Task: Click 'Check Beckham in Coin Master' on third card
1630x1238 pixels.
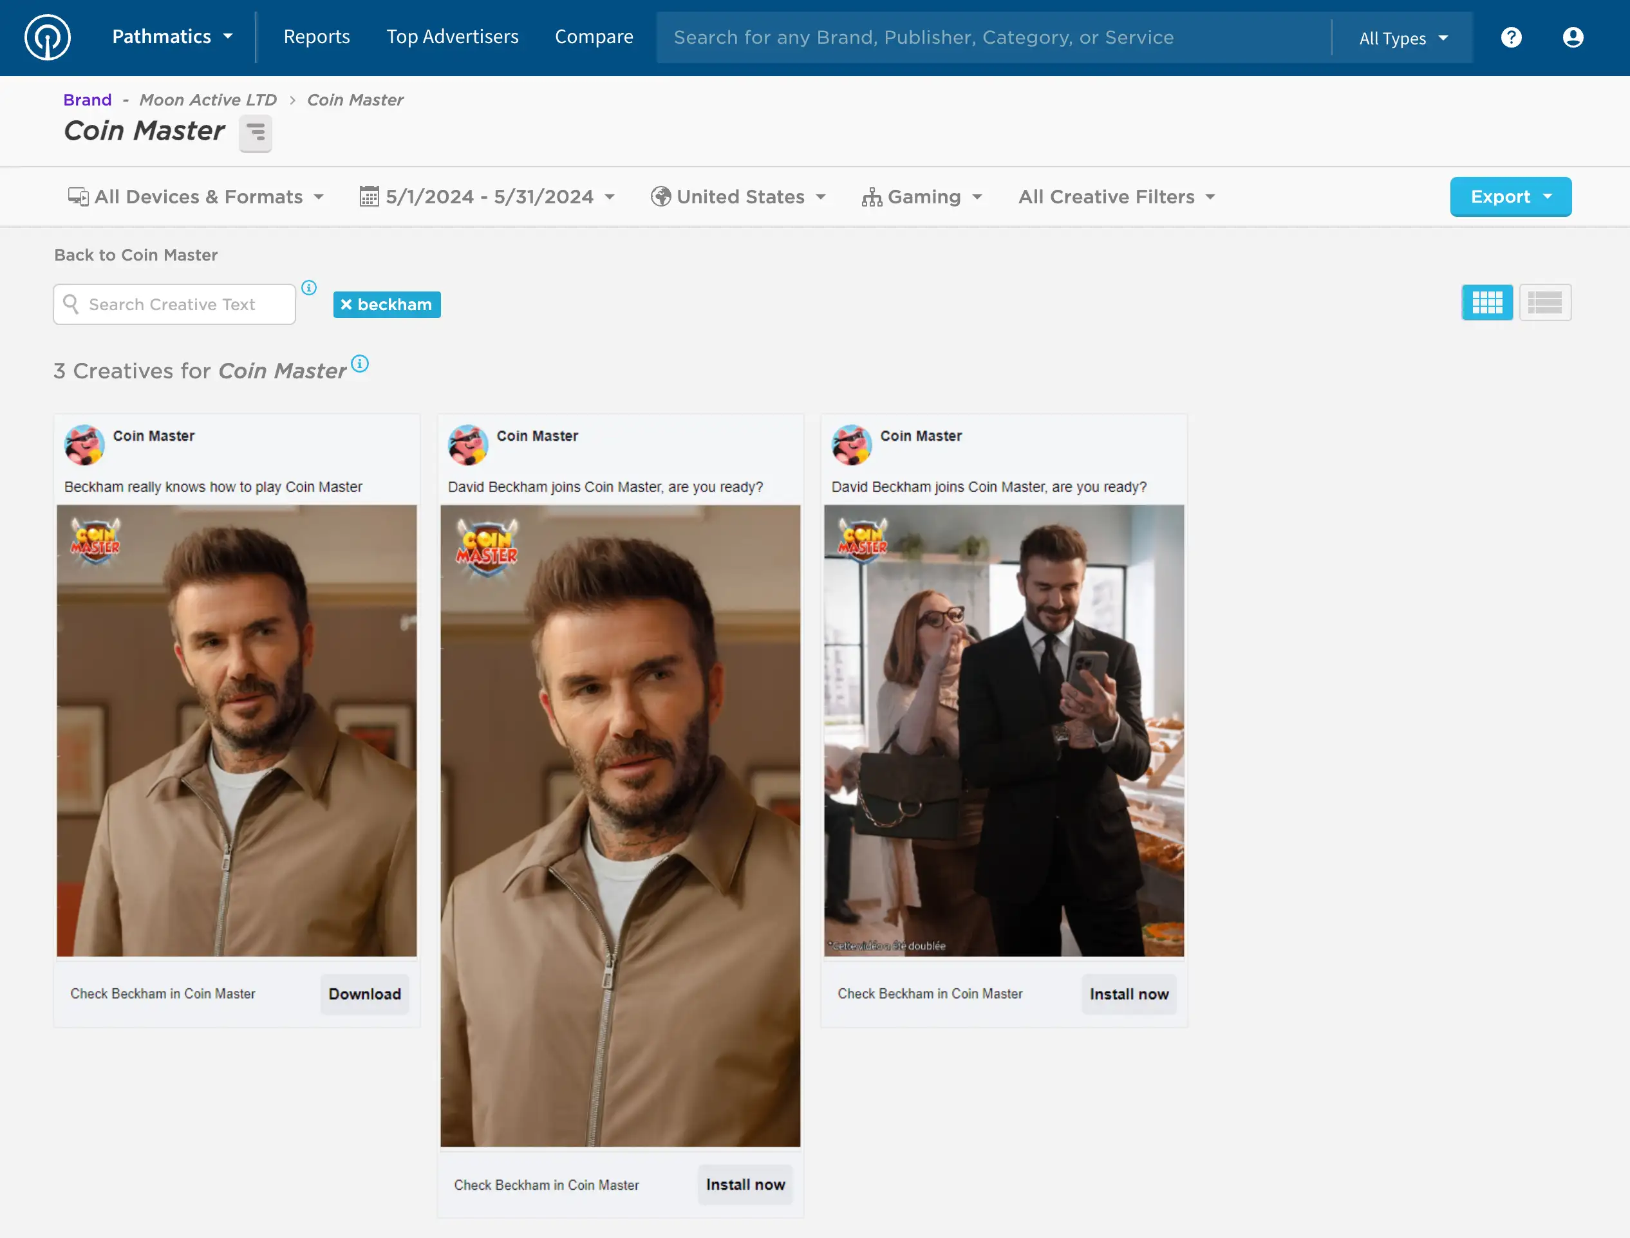Action: click(x=930, y=993)
